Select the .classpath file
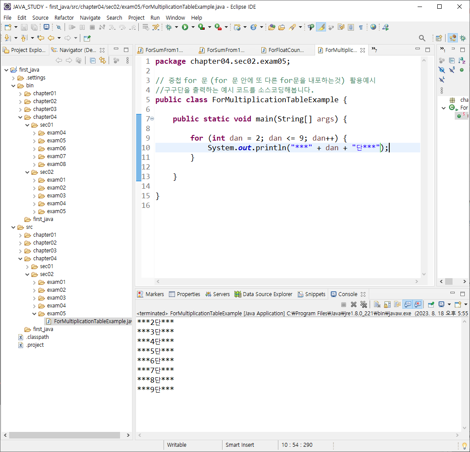This screenshot has width=470, height=452. [x=34, y=337]
